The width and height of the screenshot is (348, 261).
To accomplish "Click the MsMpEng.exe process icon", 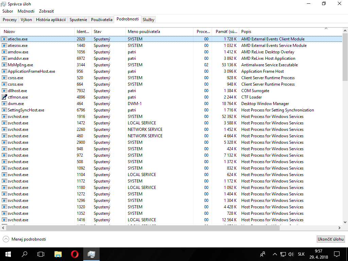I will pos(4,65).
